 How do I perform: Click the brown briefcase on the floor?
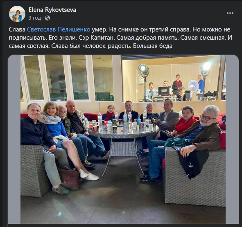point(69,178)
